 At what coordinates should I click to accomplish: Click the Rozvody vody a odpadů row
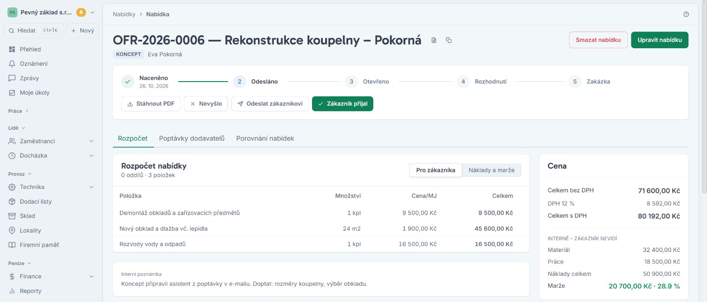click(x=321, y=244)
